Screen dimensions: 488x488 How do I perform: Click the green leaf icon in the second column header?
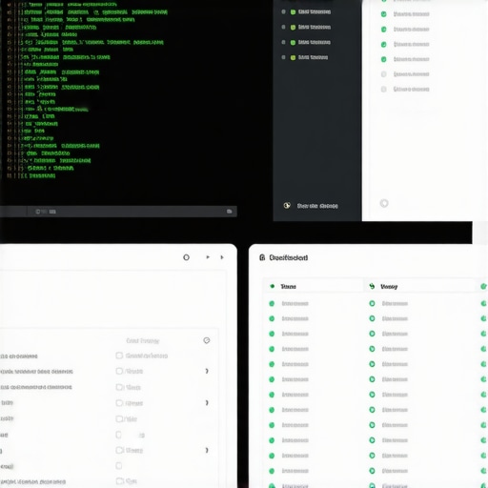372,286
